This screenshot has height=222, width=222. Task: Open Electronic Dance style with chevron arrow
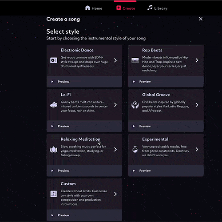[x=115, y=60]
